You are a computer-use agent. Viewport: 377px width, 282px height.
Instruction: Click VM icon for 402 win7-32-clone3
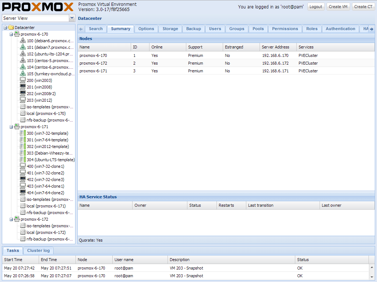[x=23, y=179]
